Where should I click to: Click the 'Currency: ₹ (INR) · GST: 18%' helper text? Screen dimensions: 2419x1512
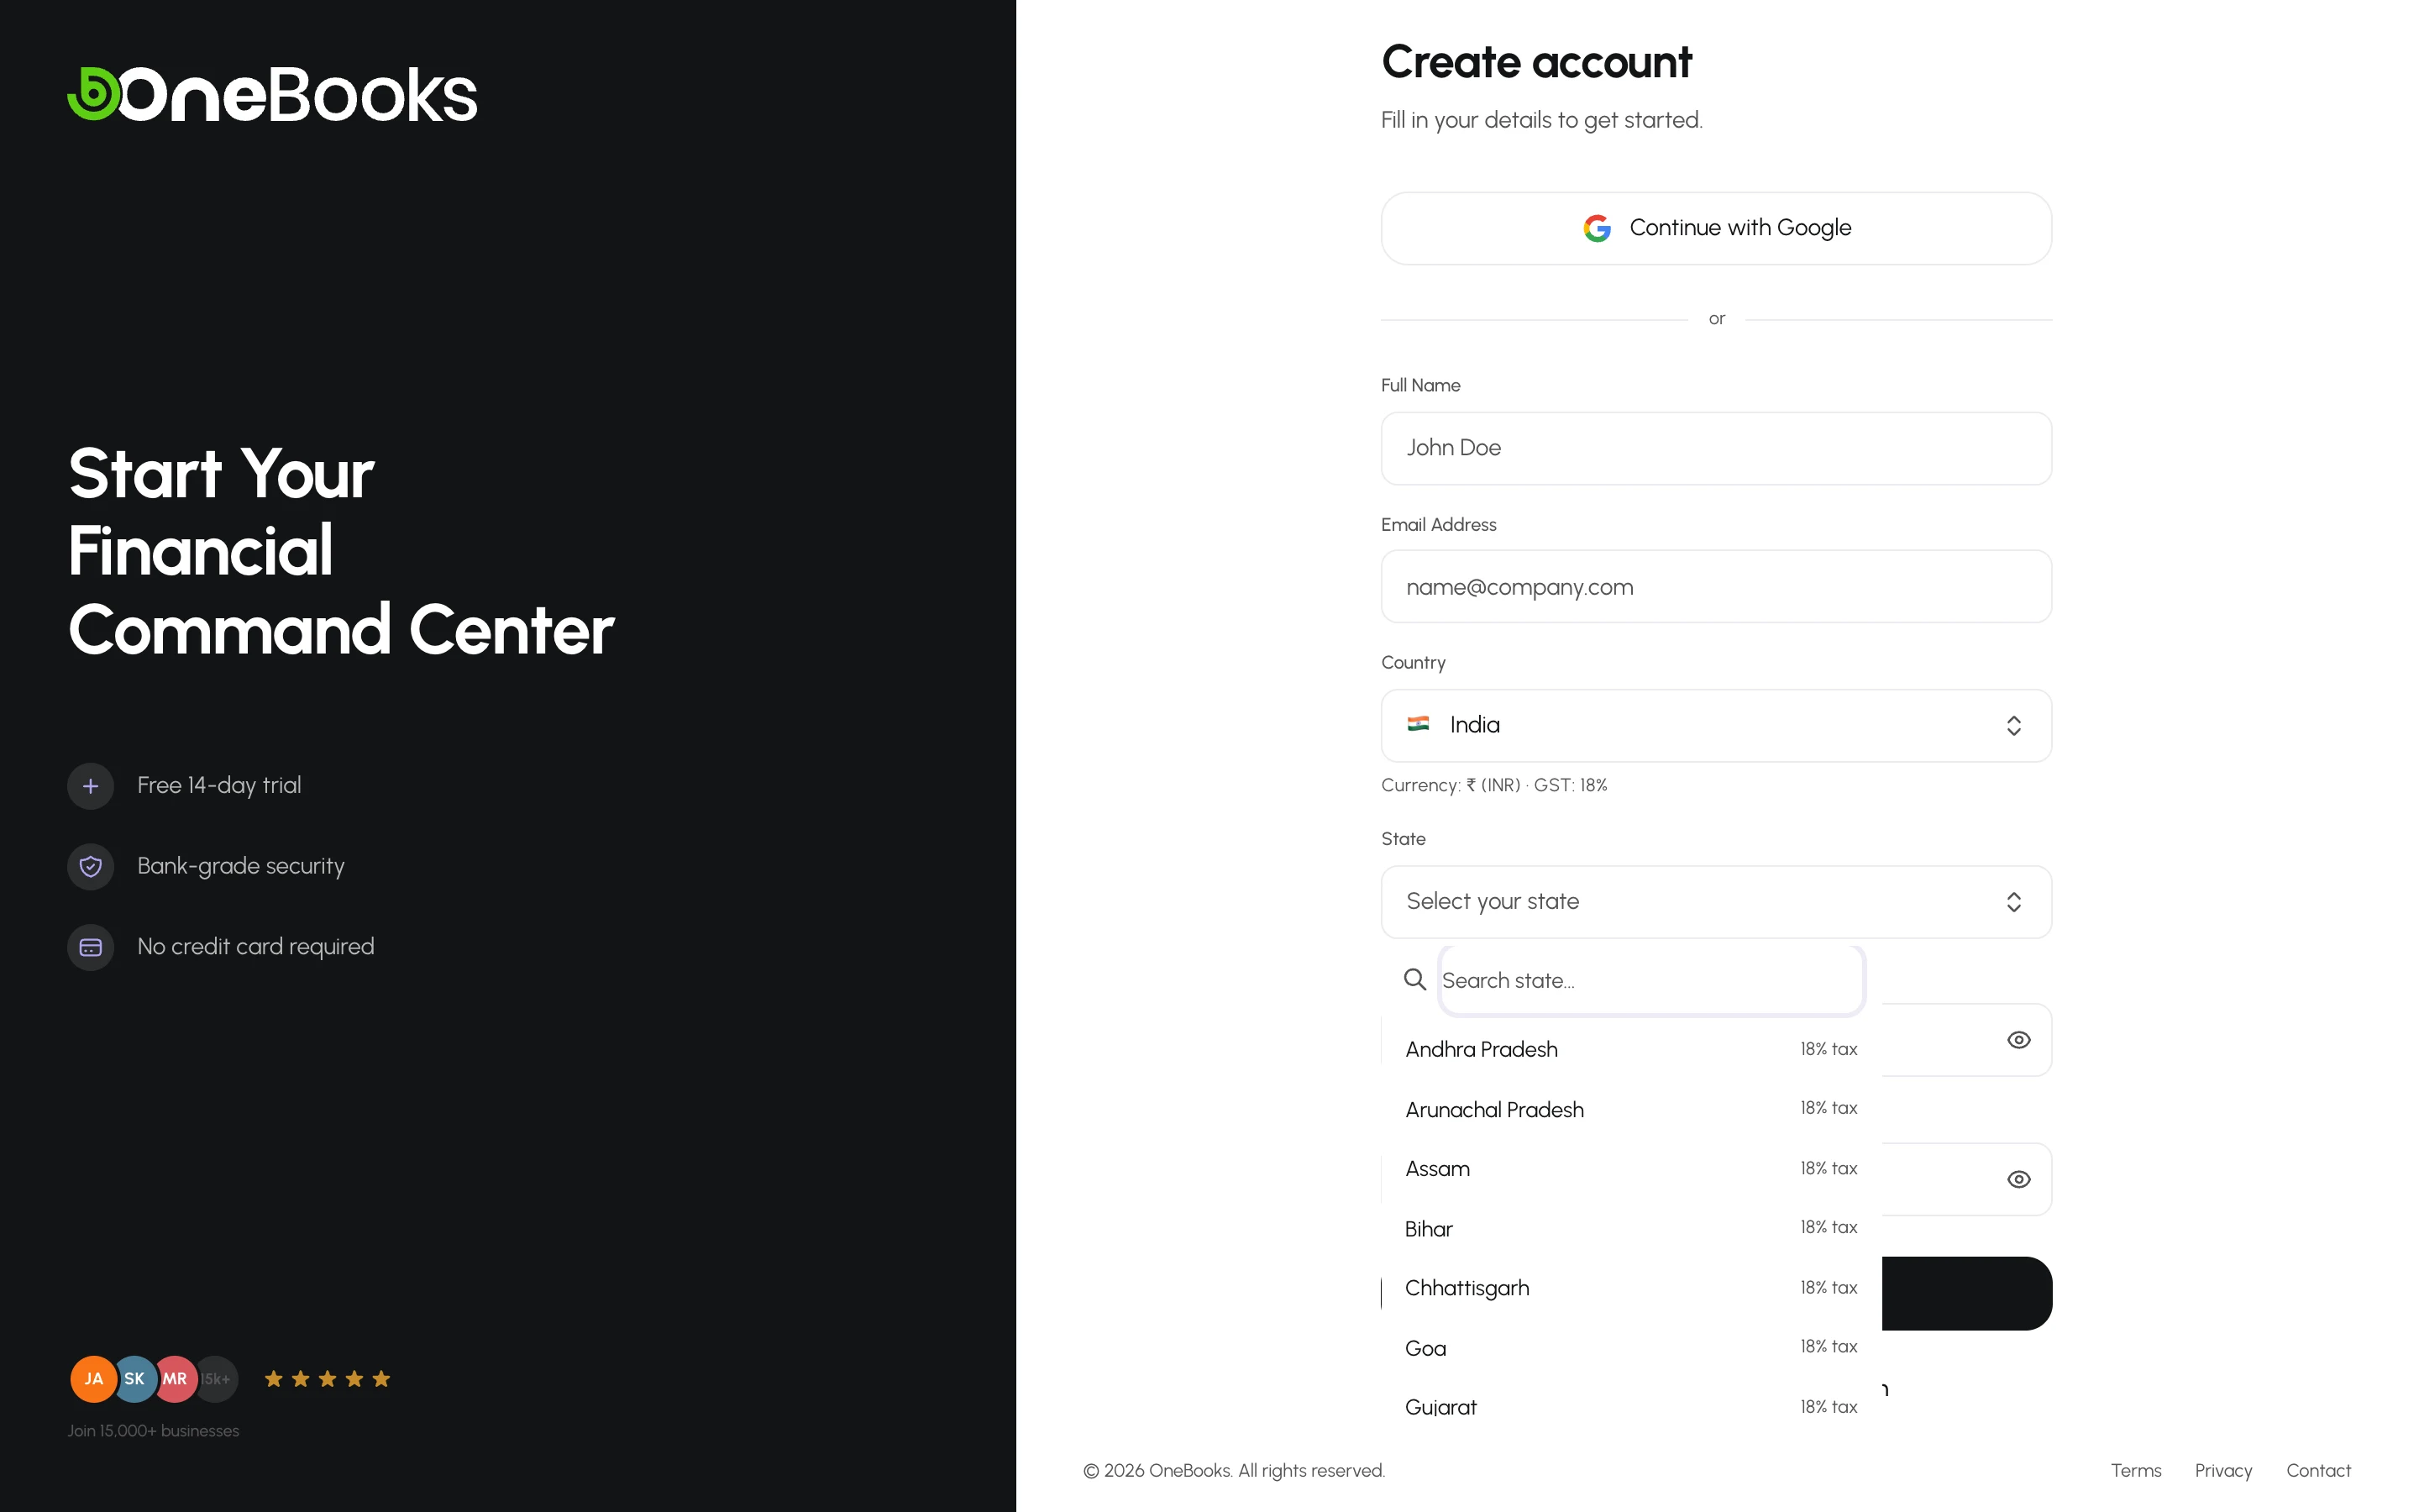pos(1494,786)
